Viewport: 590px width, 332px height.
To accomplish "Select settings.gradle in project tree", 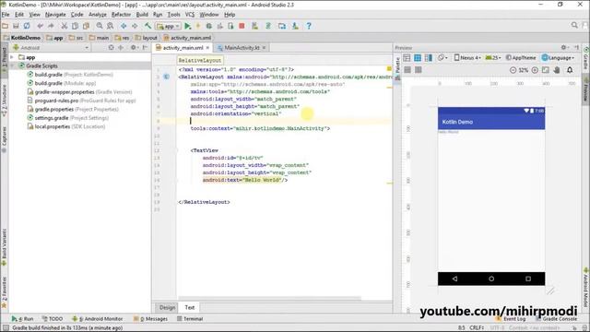I will coord(68,118).
